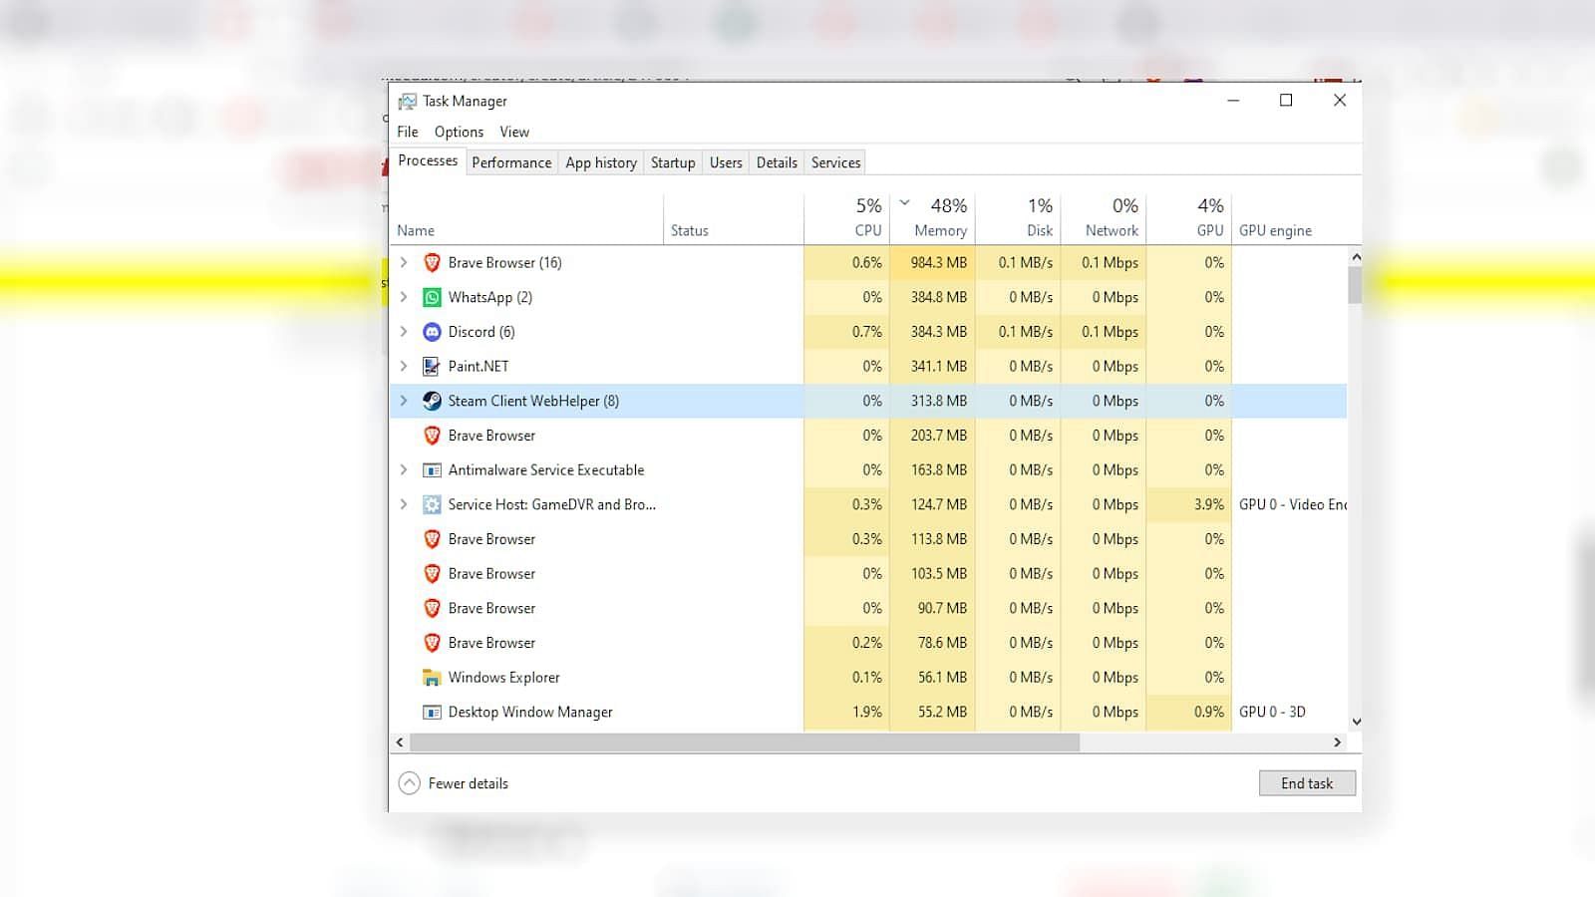Sort by the CPU column header
This screenshot has width=1595, height=897.
[847, 219]
